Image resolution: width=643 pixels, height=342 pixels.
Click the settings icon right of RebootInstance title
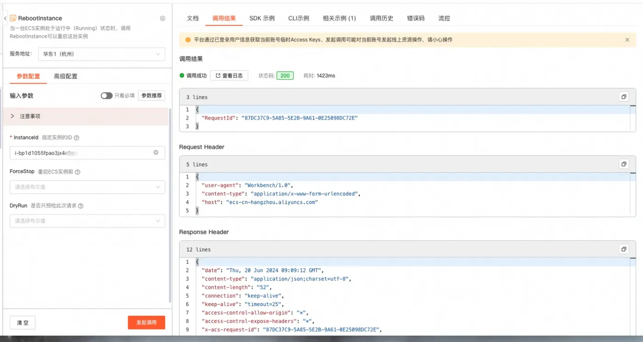point(162,18)
